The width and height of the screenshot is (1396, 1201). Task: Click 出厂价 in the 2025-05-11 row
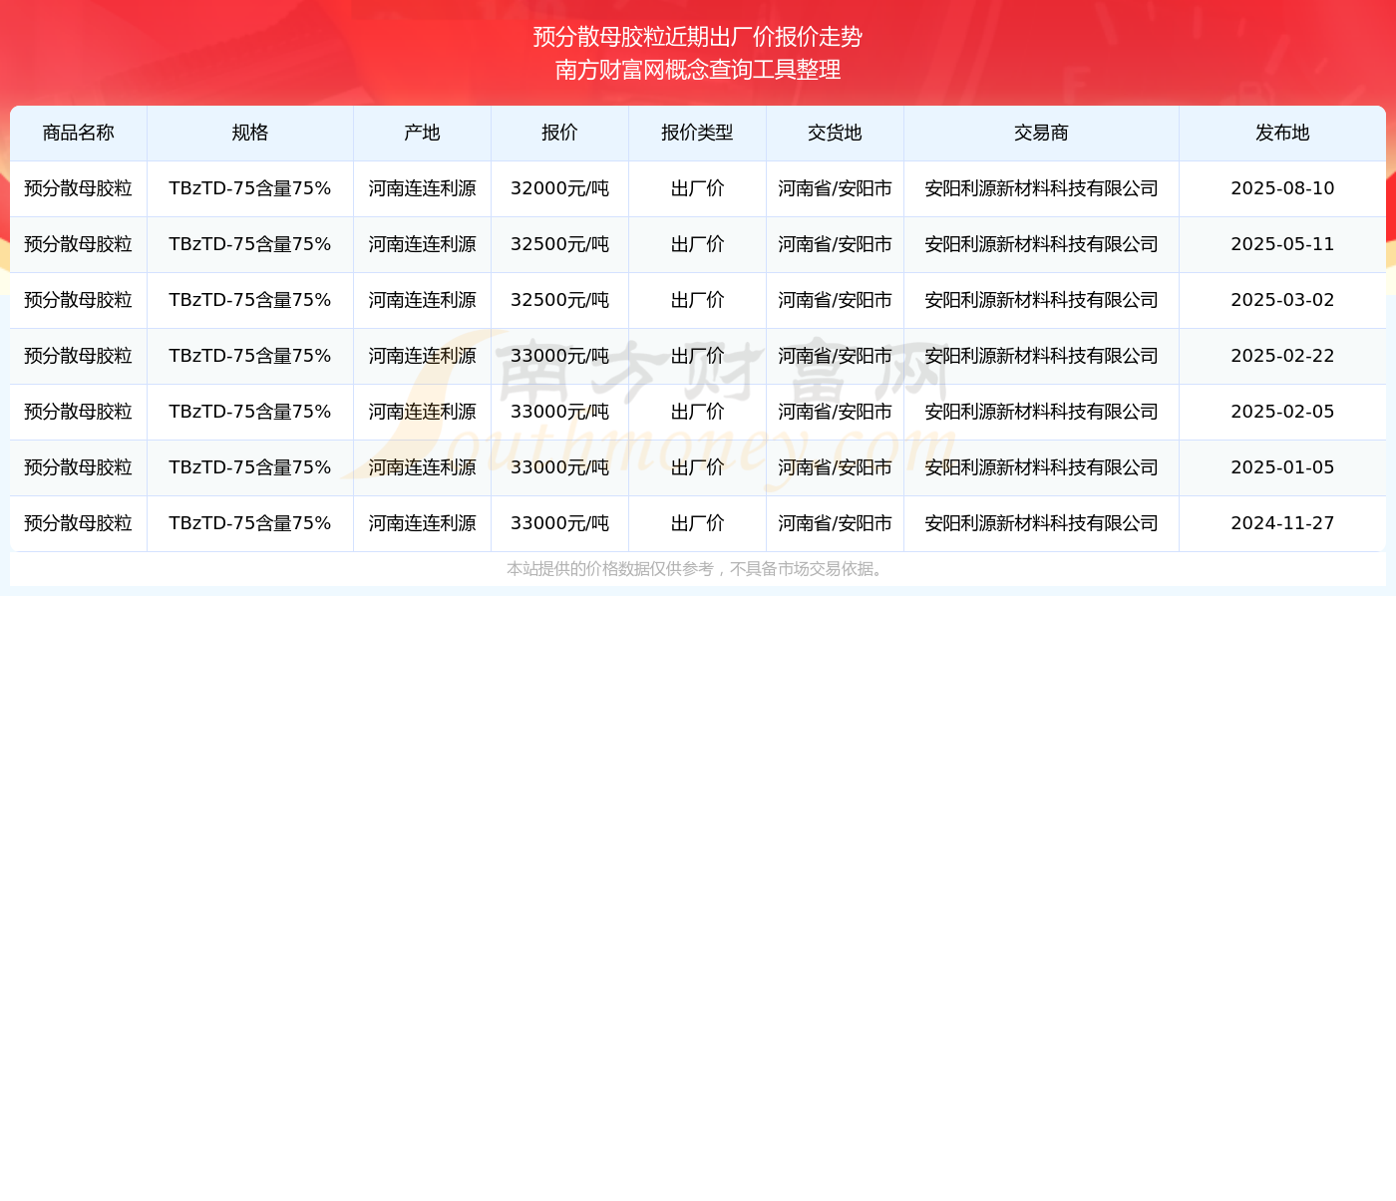[x=697, y=244]
